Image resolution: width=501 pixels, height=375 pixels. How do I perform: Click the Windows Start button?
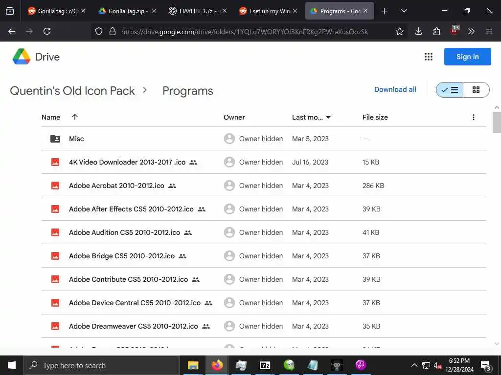[12, 365]
